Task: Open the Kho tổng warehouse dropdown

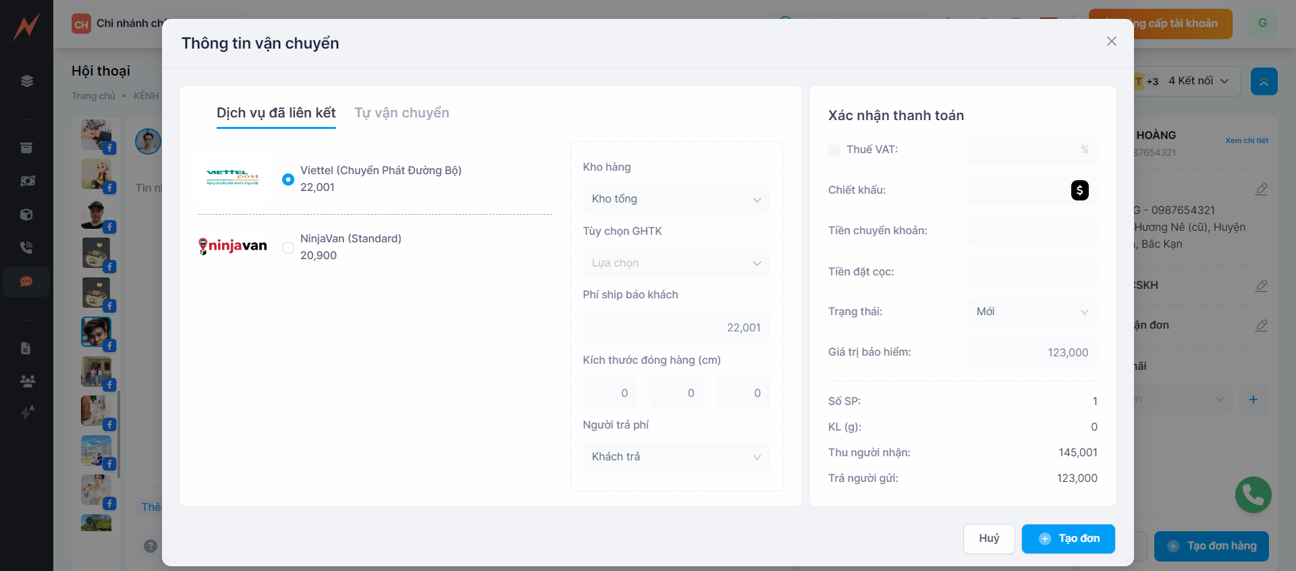Action: [x=676, y=199]
